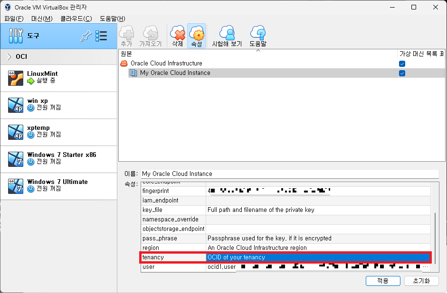Select the Oracle Cloud Infrastructure tree row

point(281,64)
